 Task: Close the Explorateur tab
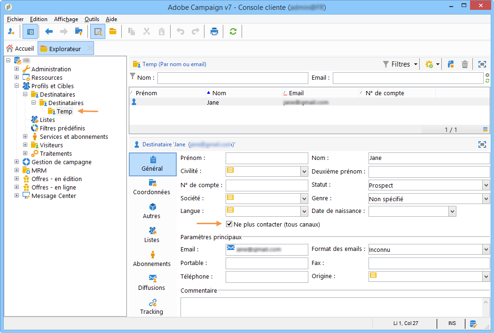point(90,48)
